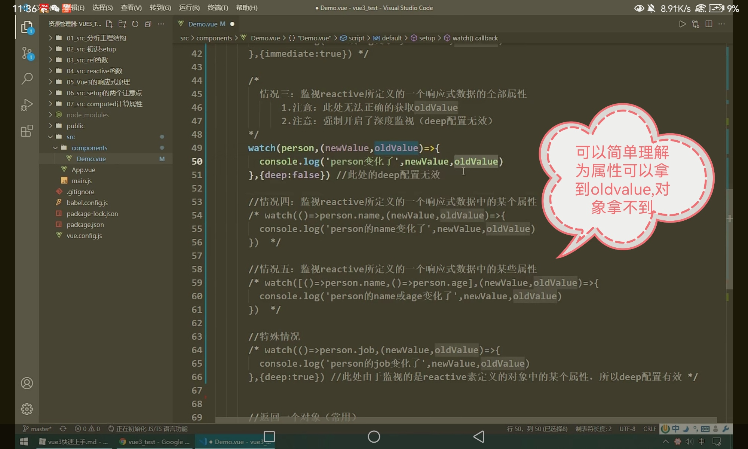Viewport: 748px width, 449px height.
Task: Click the Run Code play icon
Action: click(682, 24)
